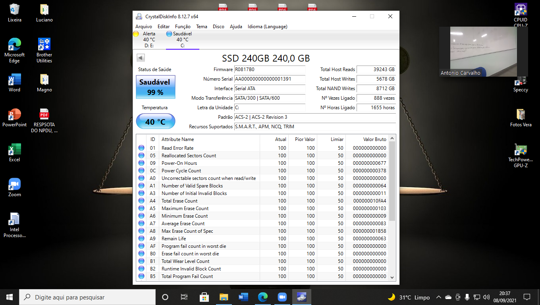Viewport: 540px width, 305px height.
Task: Open Task View on the taskbar
Action: point(184,297)
